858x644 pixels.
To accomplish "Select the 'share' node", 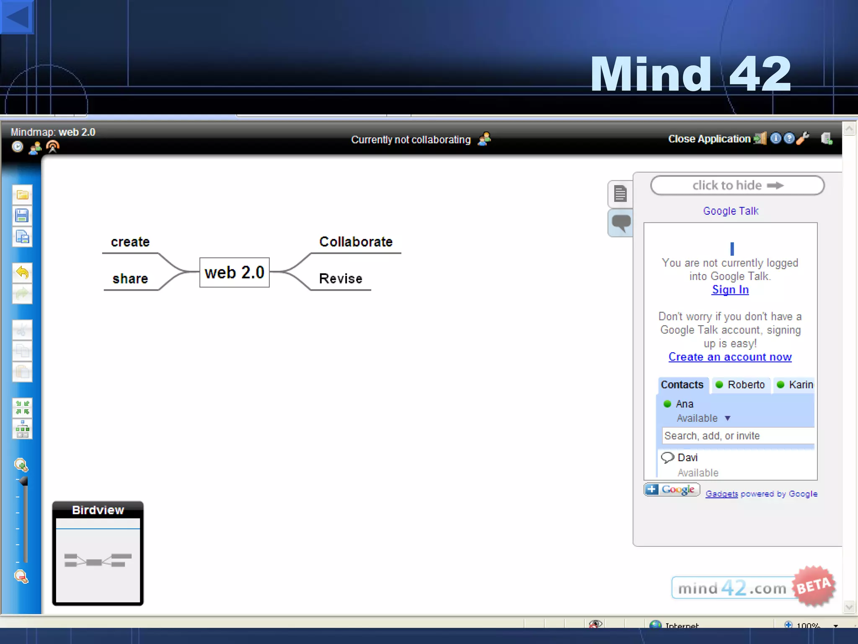I will click(x=130, y=279).
